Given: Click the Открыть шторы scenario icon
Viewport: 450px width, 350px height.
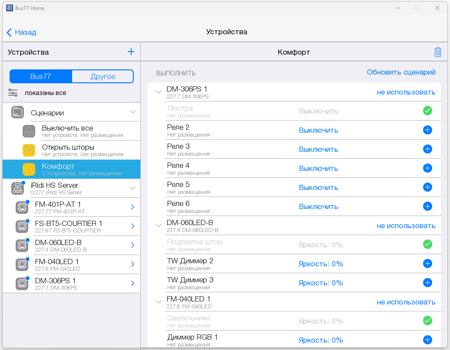Looking at the screenshot, I should tap(29, 150).
